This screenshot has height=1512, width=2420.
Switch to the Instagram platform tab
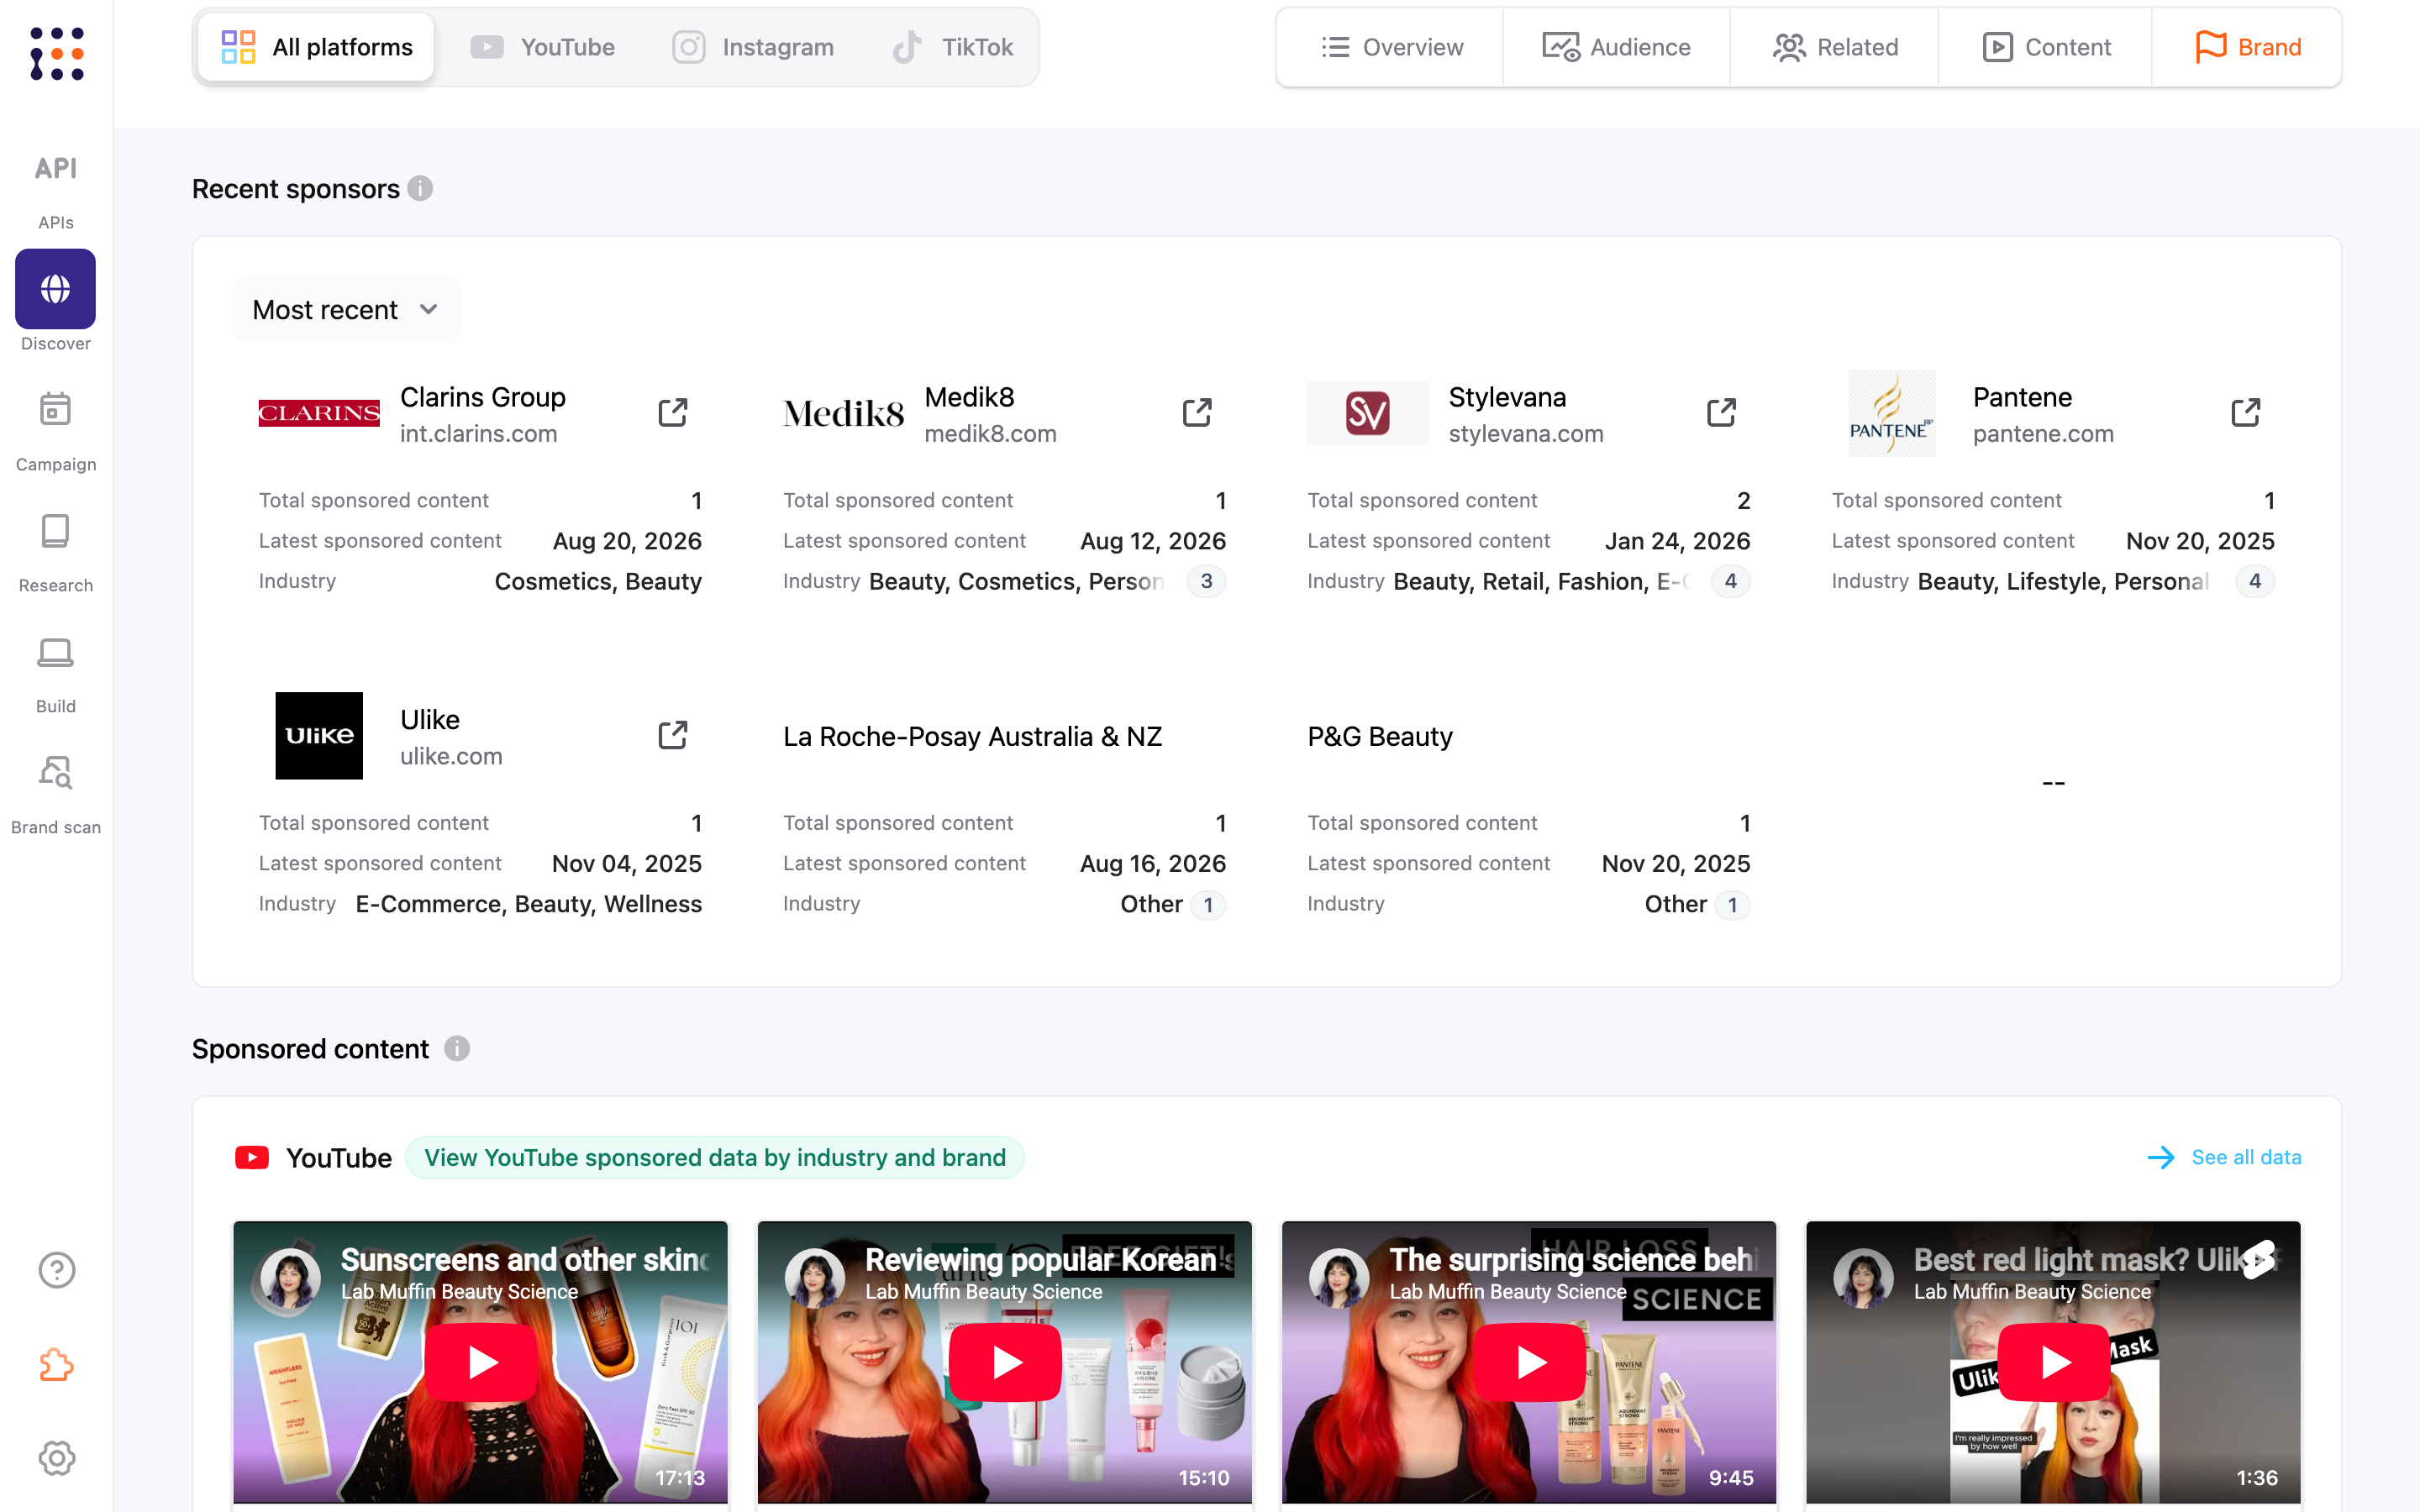753,47
